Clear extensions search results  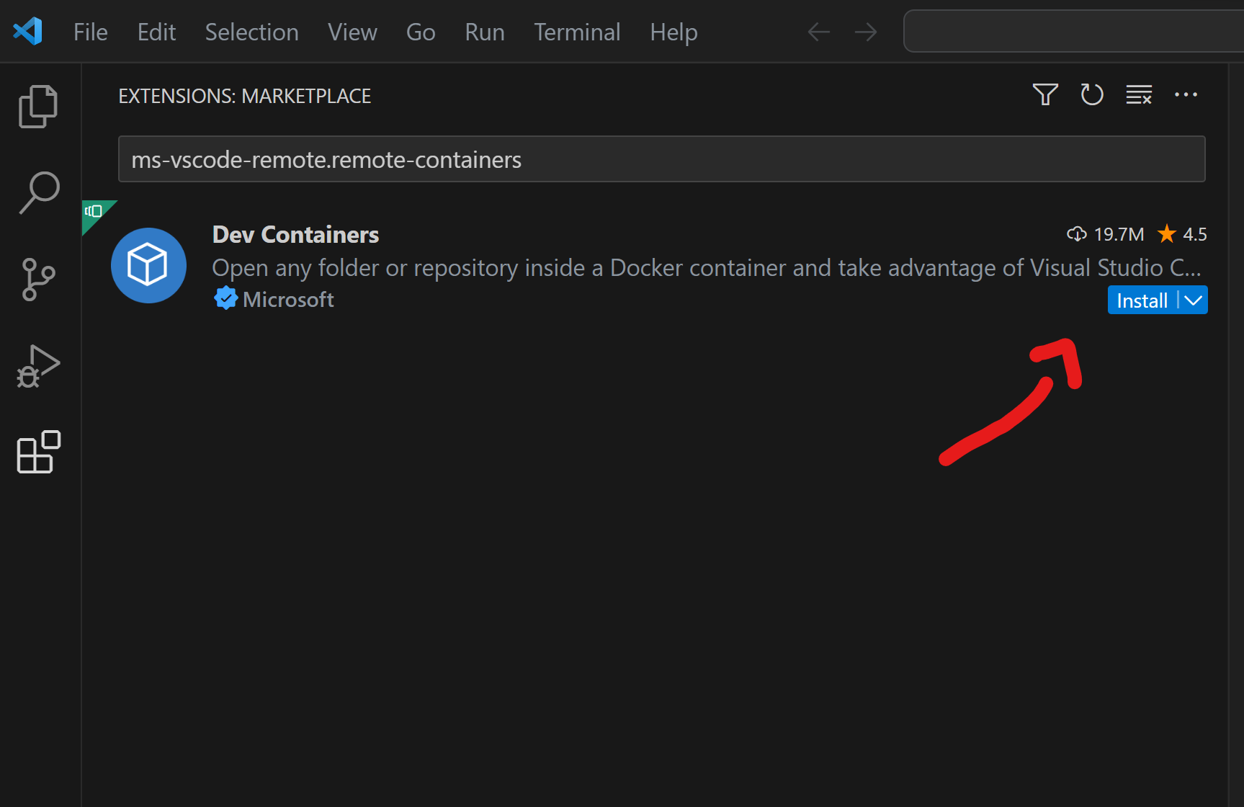click(x=1139, y=94)
